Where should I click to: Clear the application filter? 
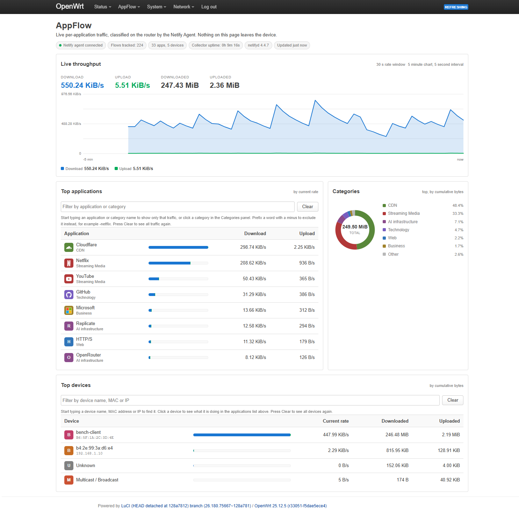pos(308,207)
